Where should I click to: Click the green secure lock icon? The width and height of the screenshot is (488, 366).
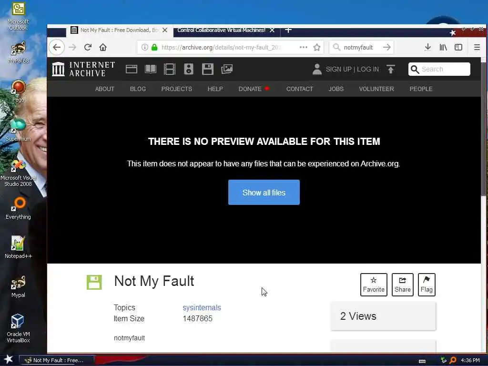(x=154, y=47)
